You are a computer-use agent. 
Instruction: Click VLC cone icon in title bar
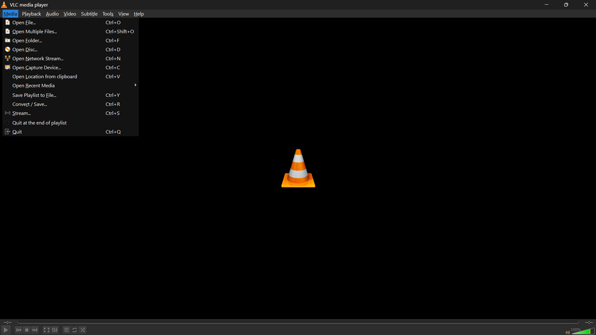pos(4,4)
